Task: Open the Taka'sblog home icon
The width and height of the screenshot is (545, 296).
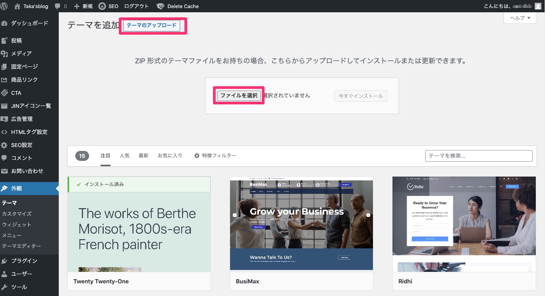Action: tap(17, 6)
